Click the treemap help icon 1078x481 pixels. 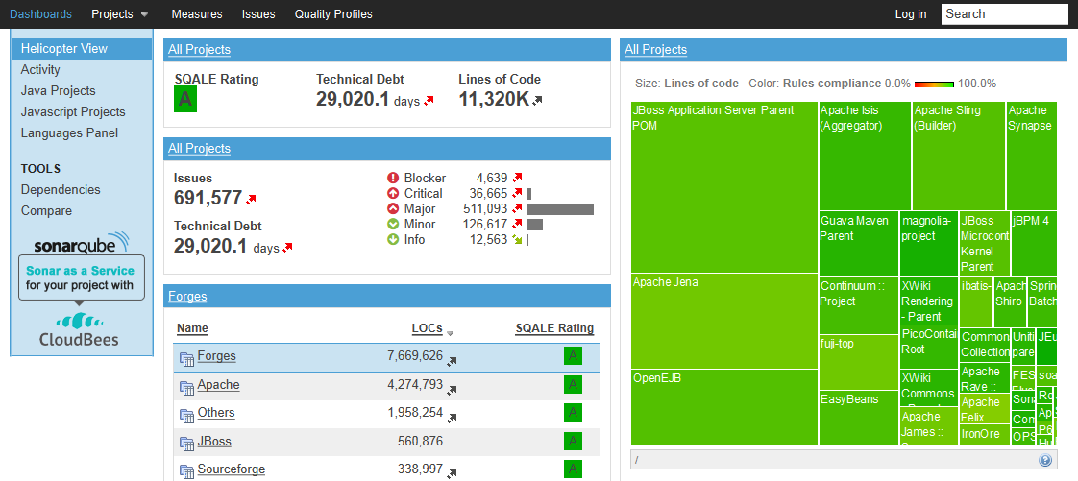click(x=1045, y=461)
